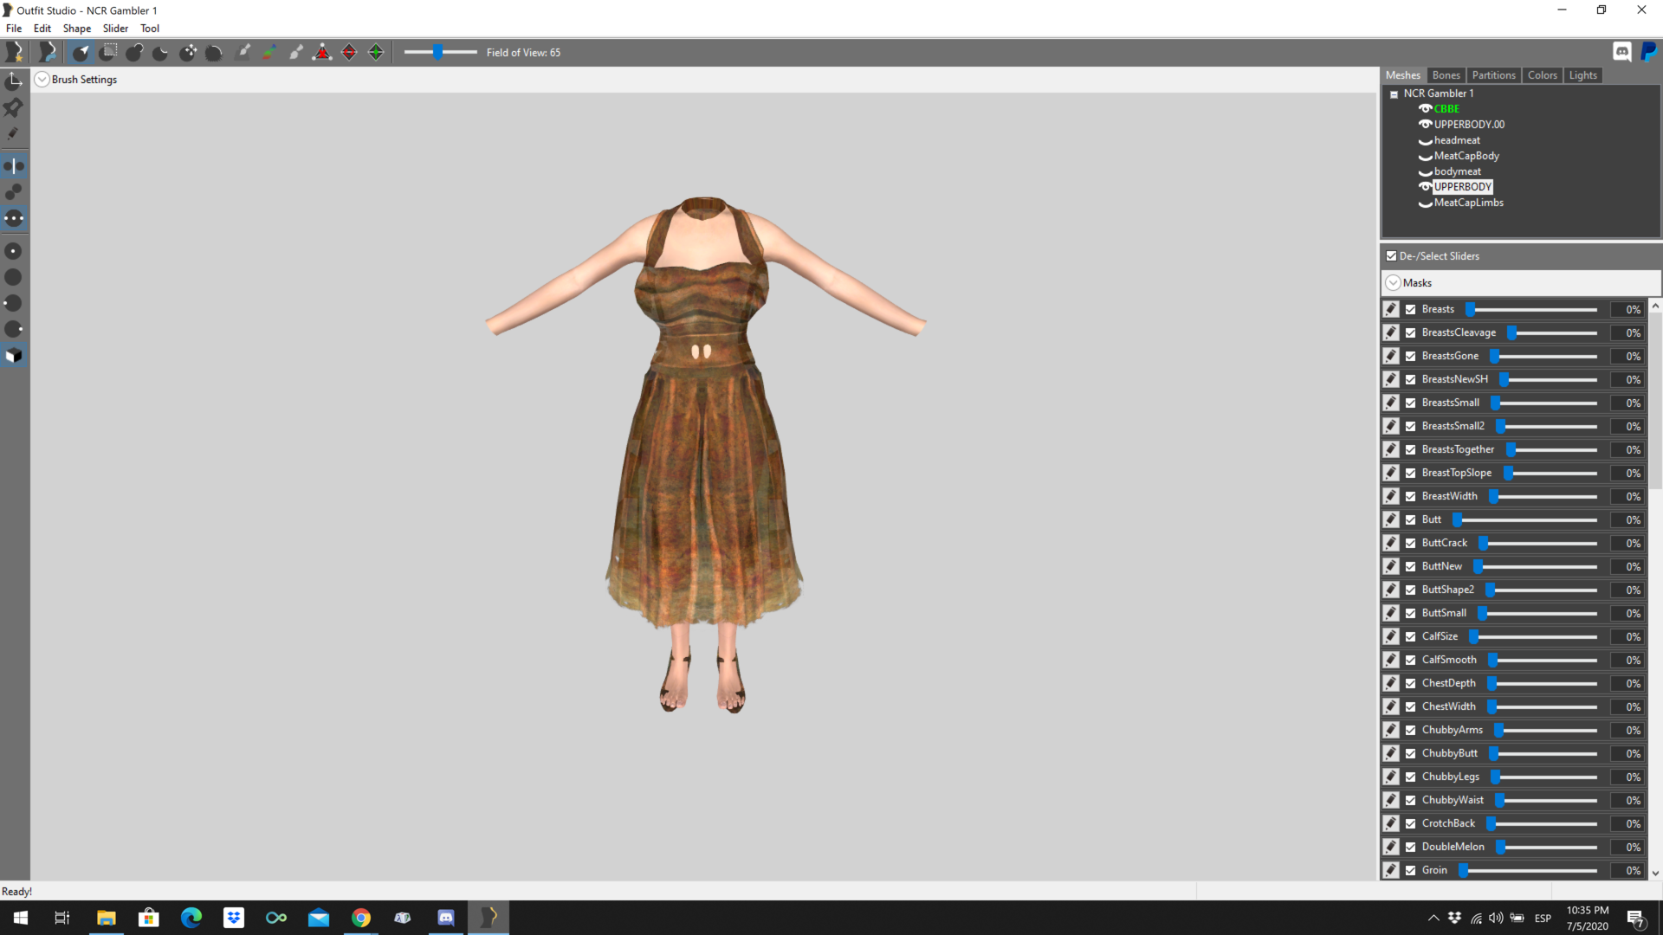Pick the Deflate brush tool
Viewport: 1663px width, 935px height.
coord(161,53)
